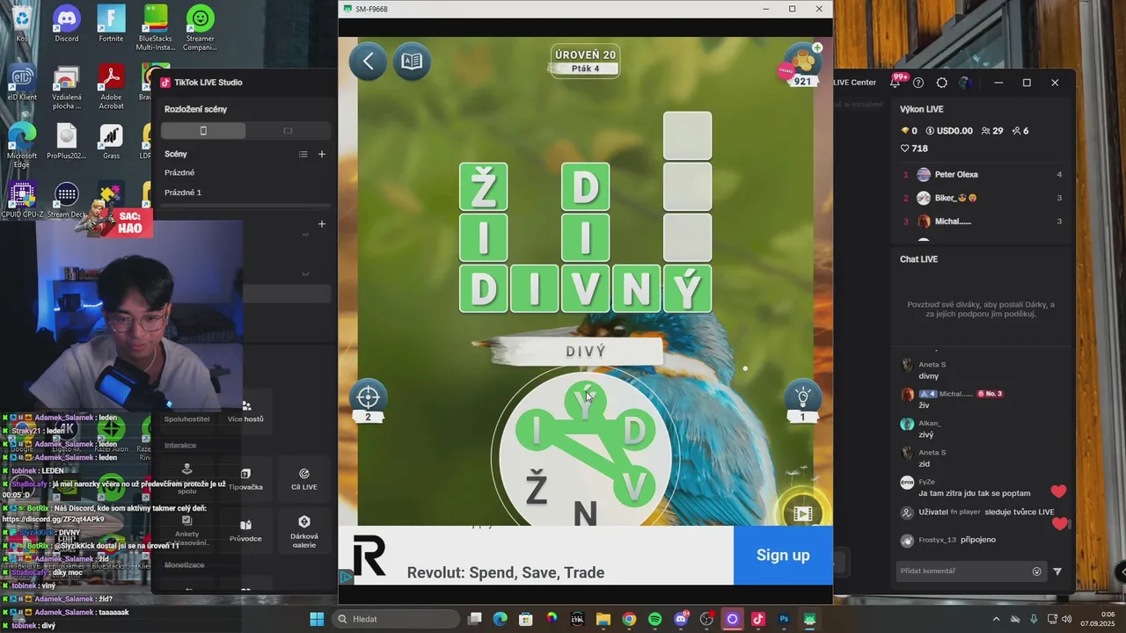Add a new scene with the plus icon
The height and width of the screenshot is (633, 1126).
coord(322,154)
